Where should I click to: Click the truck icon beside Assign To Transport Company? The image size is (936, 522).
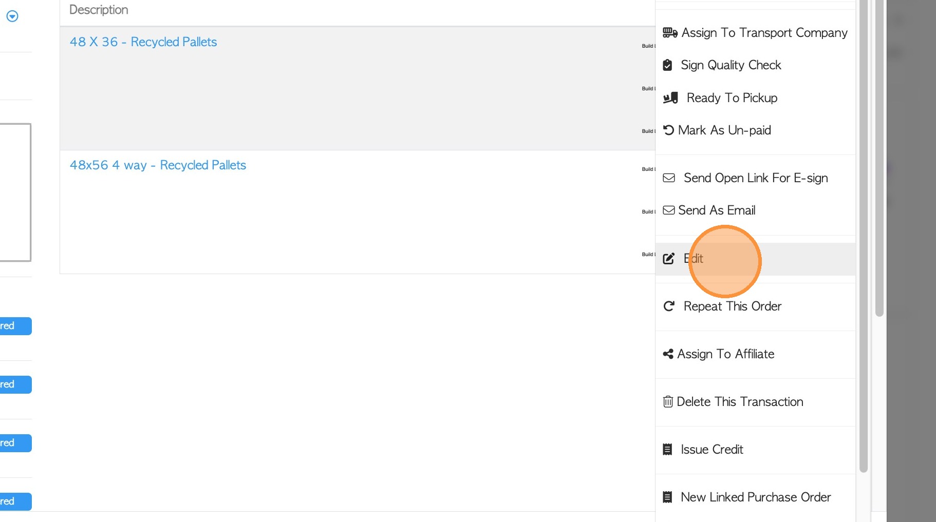coord(670,33)
